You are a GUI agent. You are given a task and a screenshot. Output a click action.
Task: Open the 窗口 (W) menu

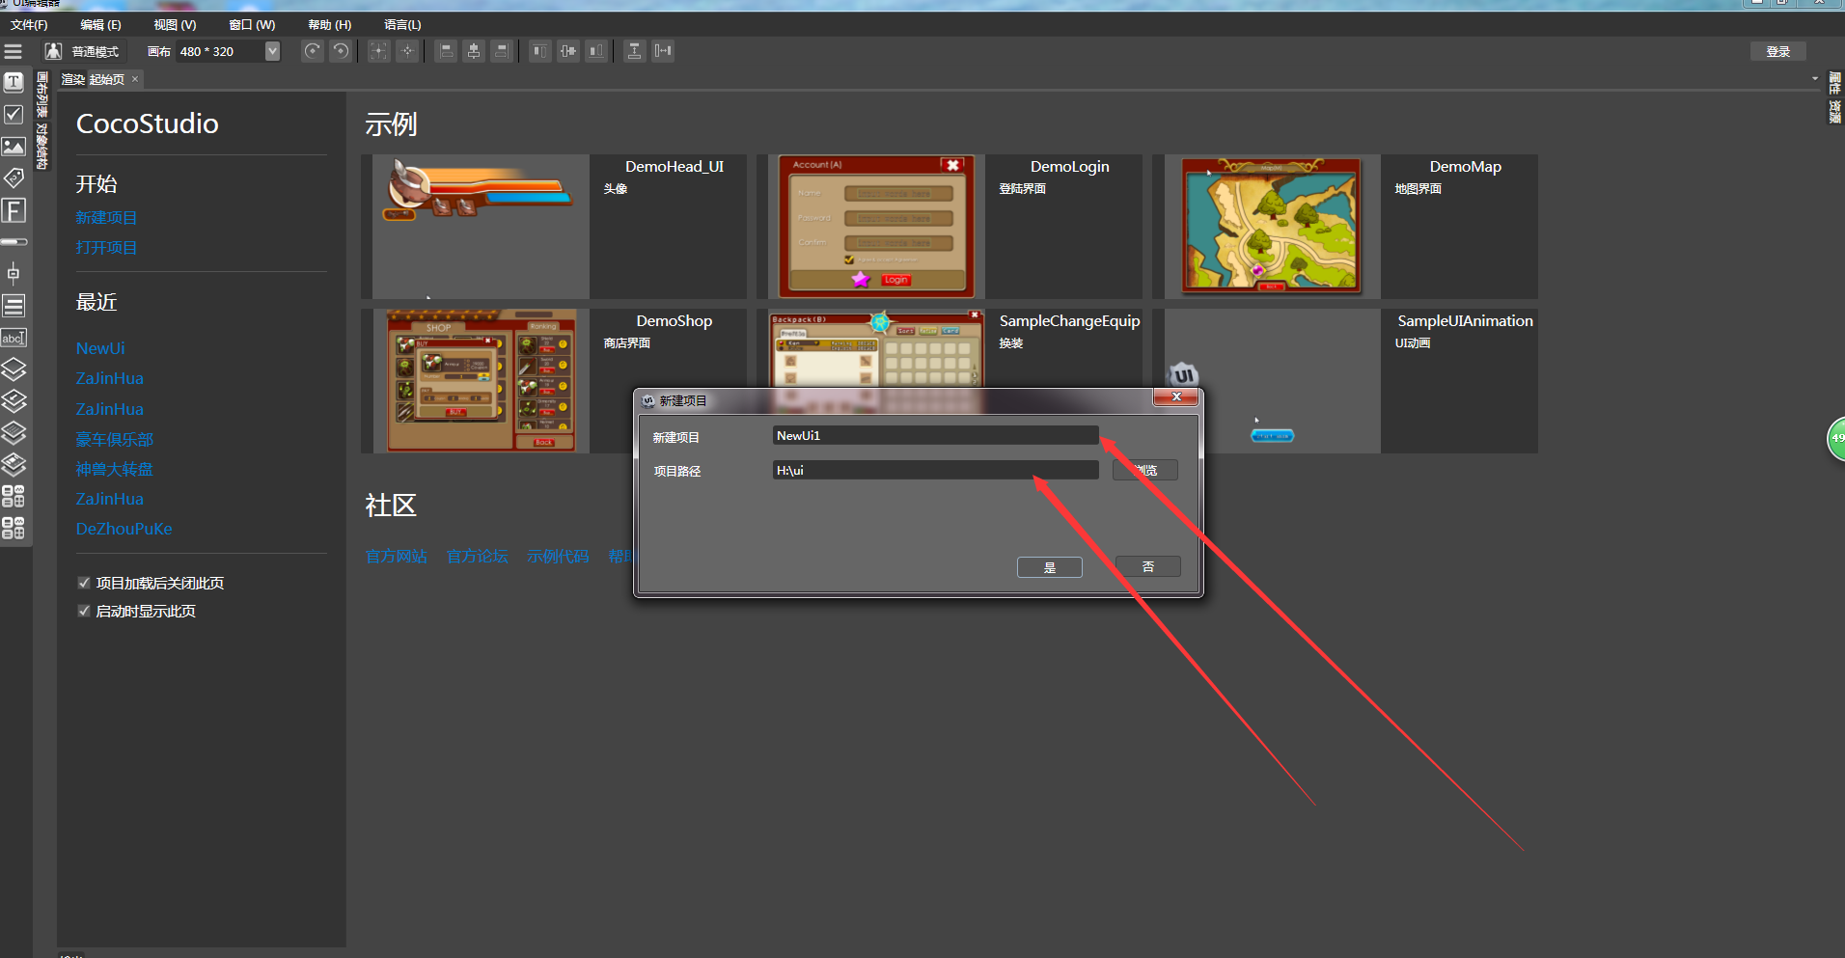point(252,25)
